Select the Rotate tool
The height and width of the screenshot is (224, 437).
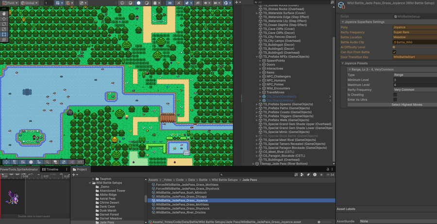click(4, 24)
